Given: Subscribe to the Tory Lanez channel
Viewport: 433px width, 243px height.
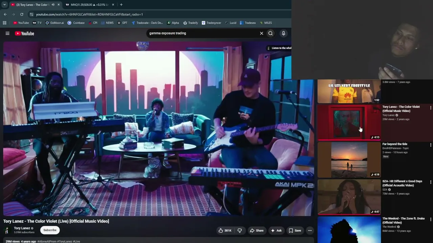Looking at the screenshot, I should [x=50, y=230].
